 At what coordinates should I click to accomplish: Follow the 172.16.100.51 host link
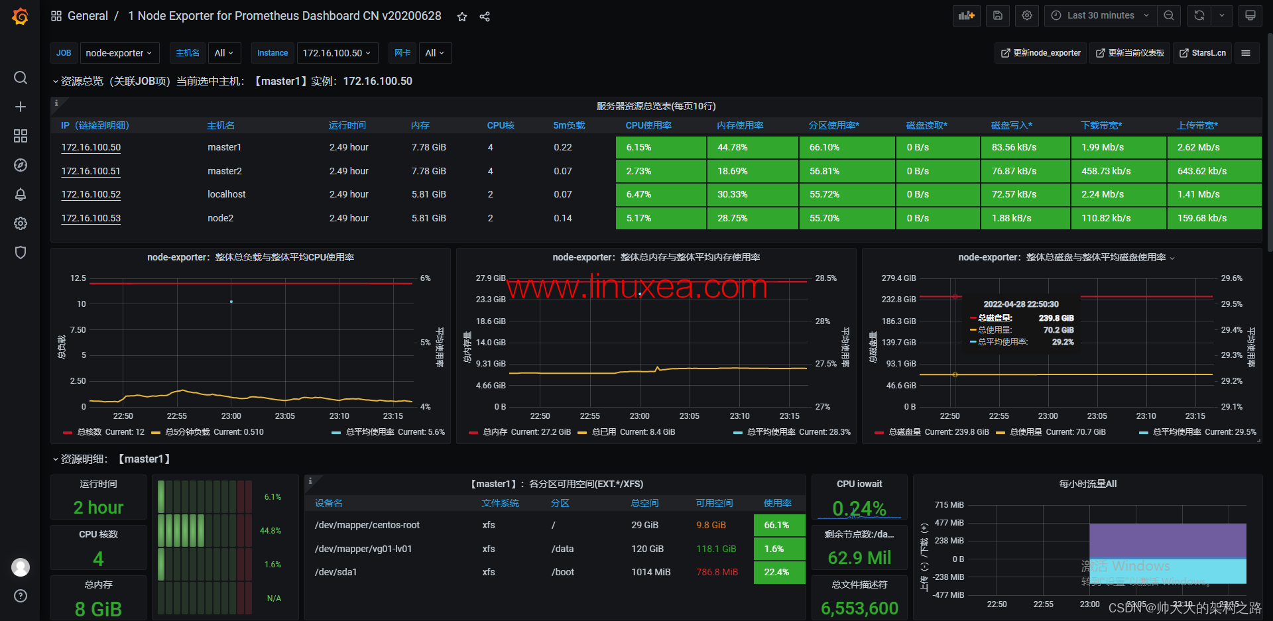pos(91,171)
